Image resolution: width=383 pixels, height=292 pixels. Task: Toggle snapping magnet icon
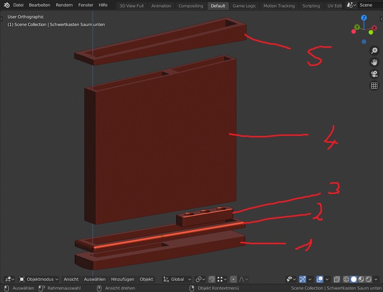(211, 279)
